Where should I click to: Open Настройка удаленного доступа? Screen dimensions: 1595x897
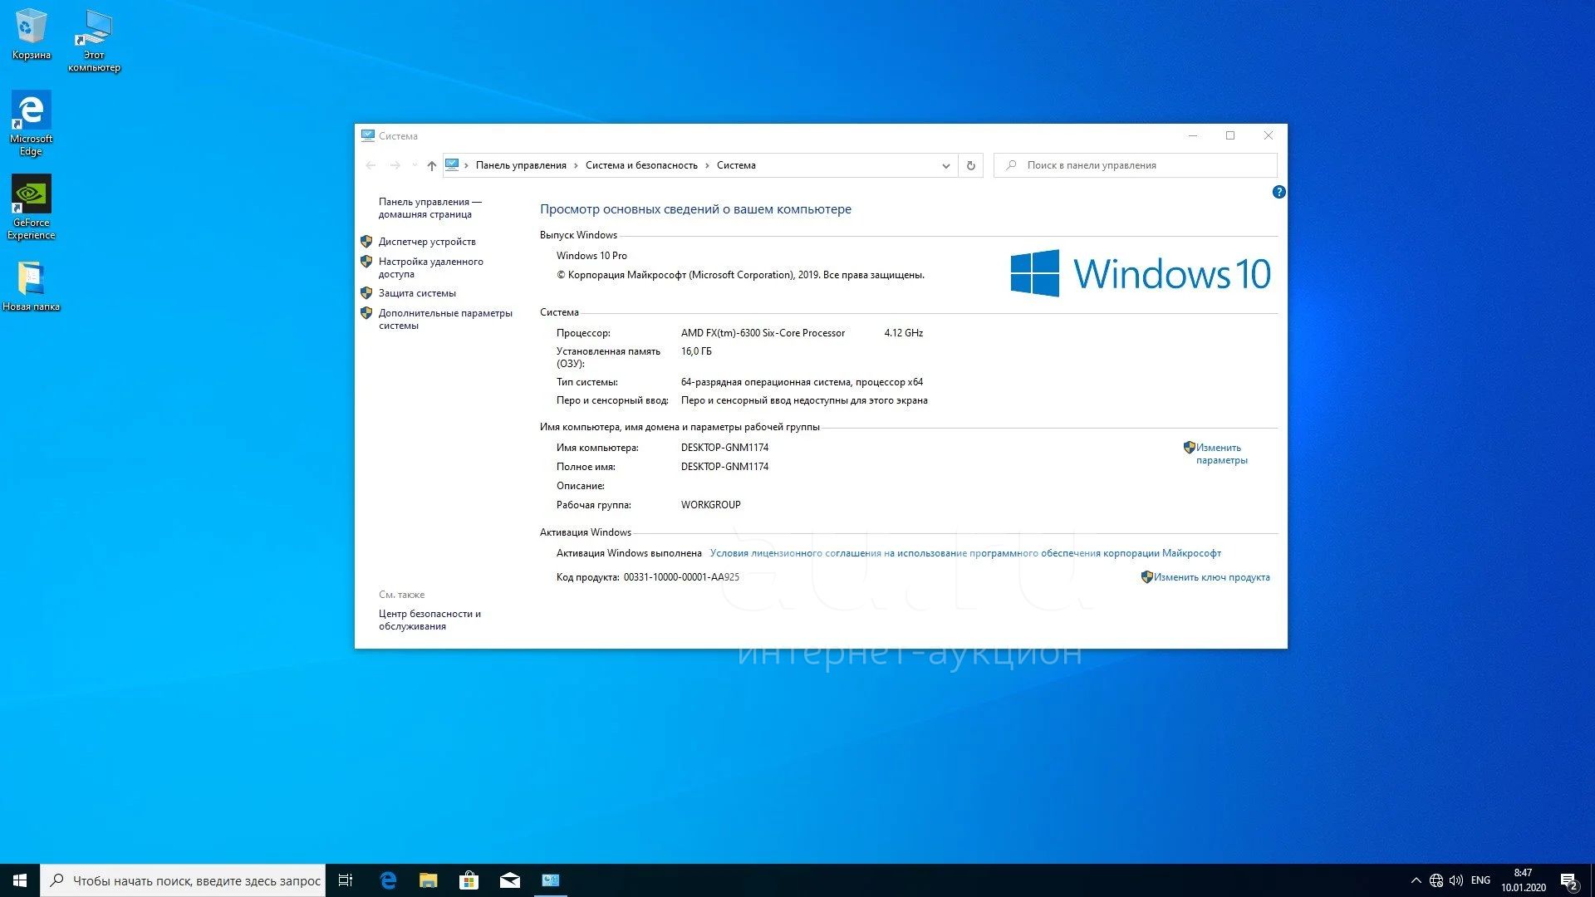coord(430,267)
